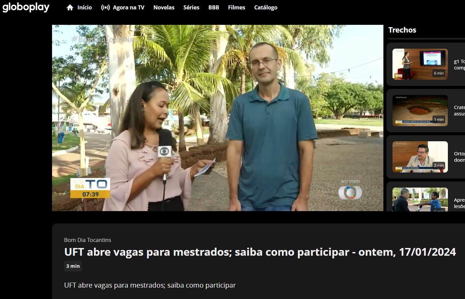Click the Bom Dia Tocantins program link
Screen dimensions: 465x299
88,240
